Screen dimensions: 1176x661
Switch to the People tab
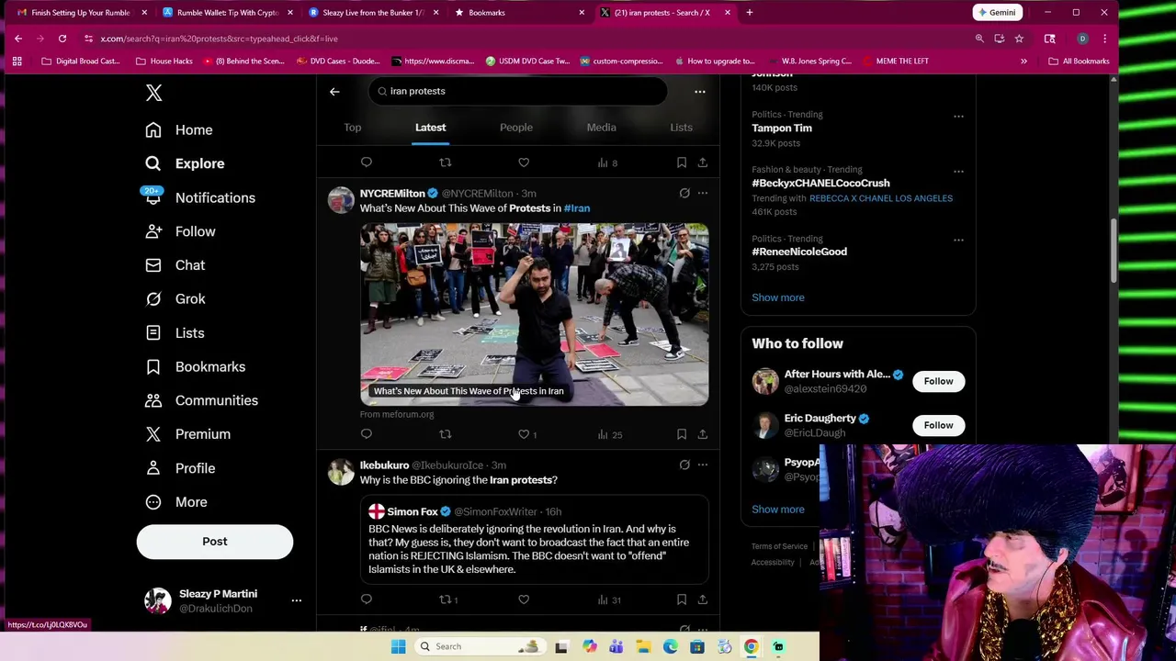pyautogui.click(x=516, y=128)
